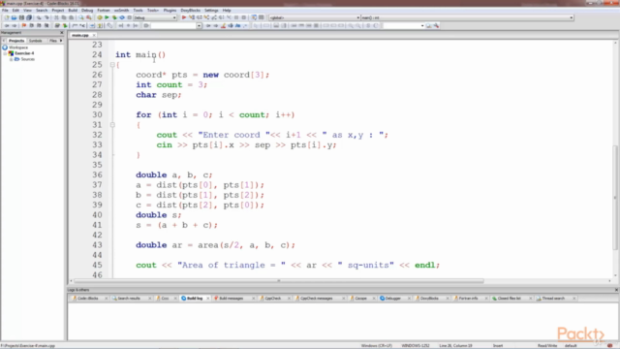Collapse the for loop fold marker on line 31
Image resolution: width=620 pixels, height=349 pixels.
tap(112, 125)
